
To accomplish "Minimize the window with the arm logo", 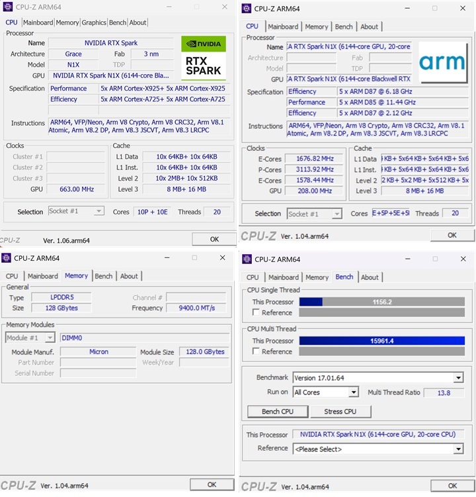I will 407,9.
